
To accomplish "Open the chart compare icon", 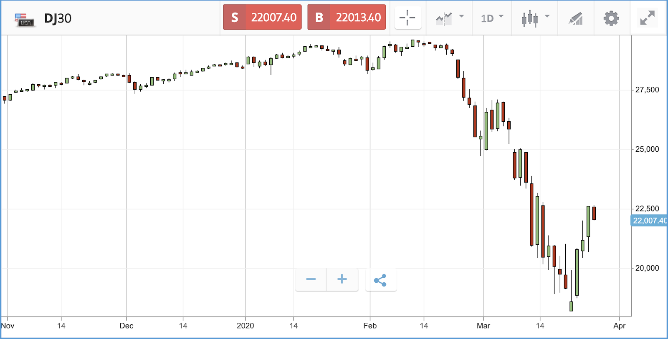I will pyautogui.click(x=444, y=18).
